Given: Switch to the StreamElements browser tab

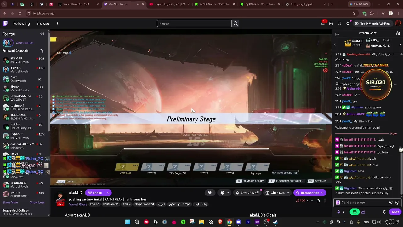Looking at the screenshot, I should [x=78, y=4].
